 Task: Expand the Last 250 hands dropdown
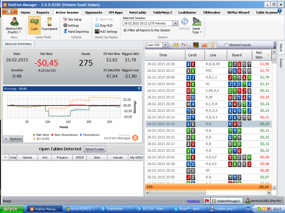[x=165, y=45]
